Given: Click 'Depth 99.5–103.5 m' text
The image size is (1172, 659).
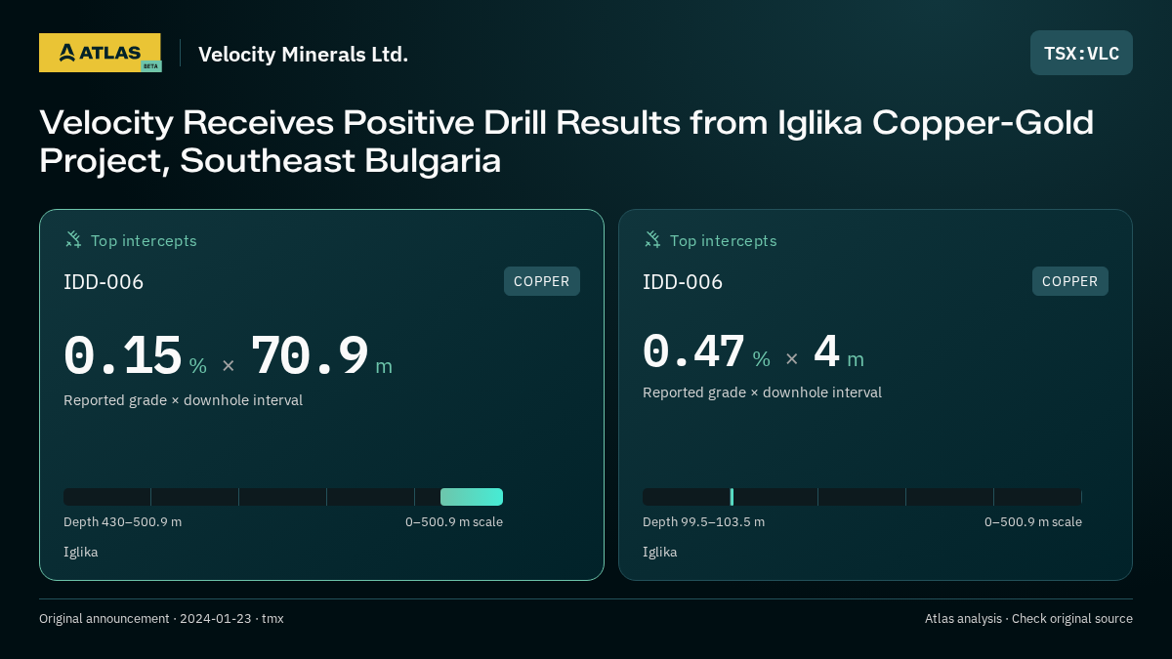Looking at the screenshot, I should 703,522.
